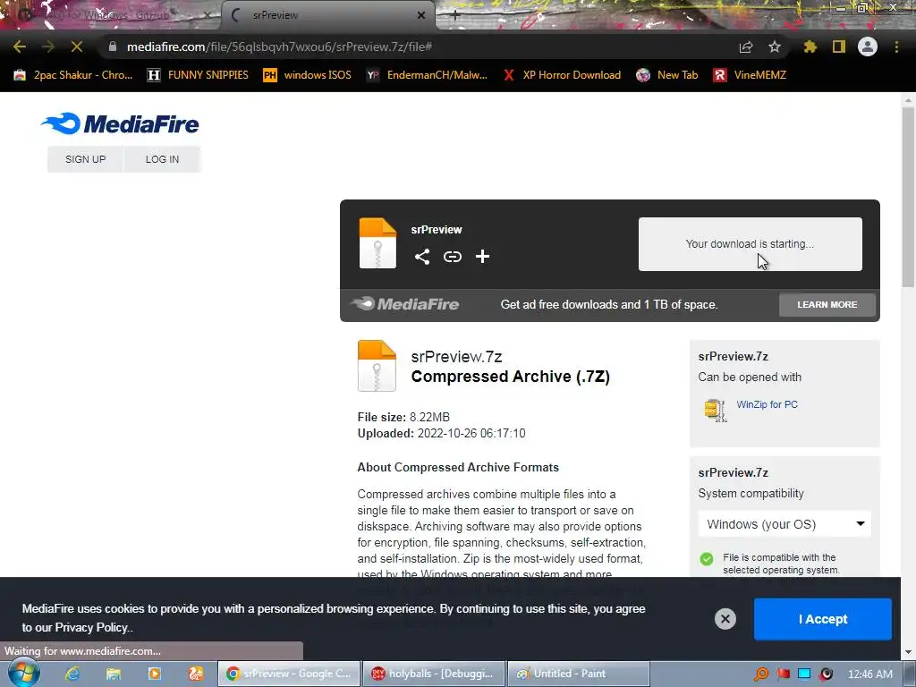Open the Chrome three-dot menu
The width and height of the screenshot is (916, 687).
896,47
